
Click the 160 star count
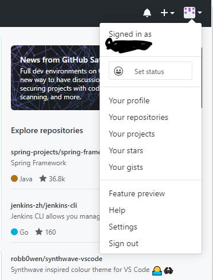[x=50, y=232]
